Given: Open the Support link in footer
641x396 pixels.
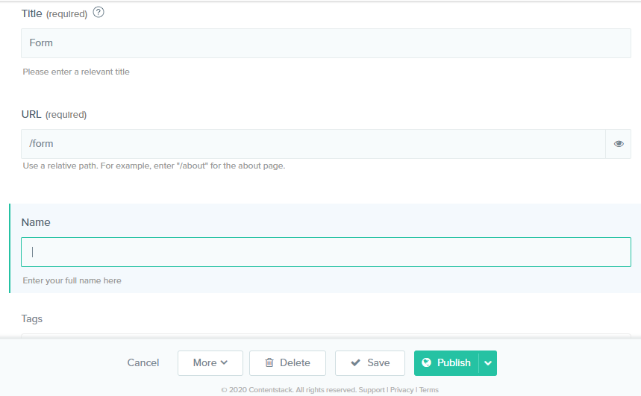Looking at the screenshot, I should point(372,390).
